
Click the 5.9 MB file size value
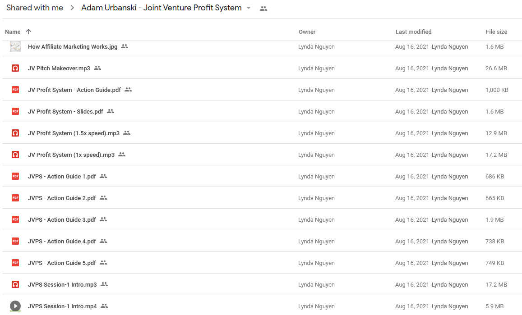point(494,306)
